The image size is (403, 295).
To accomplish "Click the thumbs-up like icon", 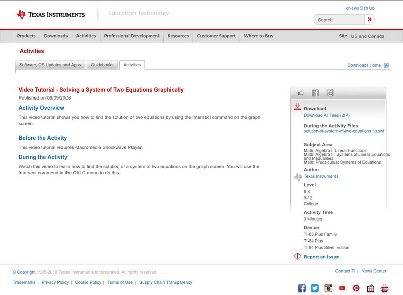I will (300, 93).
